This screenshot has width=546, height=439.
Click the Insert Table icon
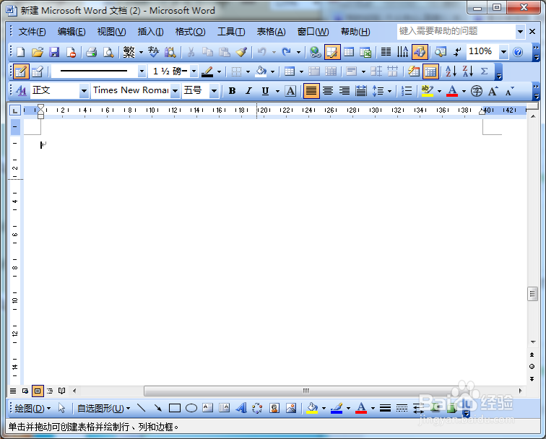349,52
